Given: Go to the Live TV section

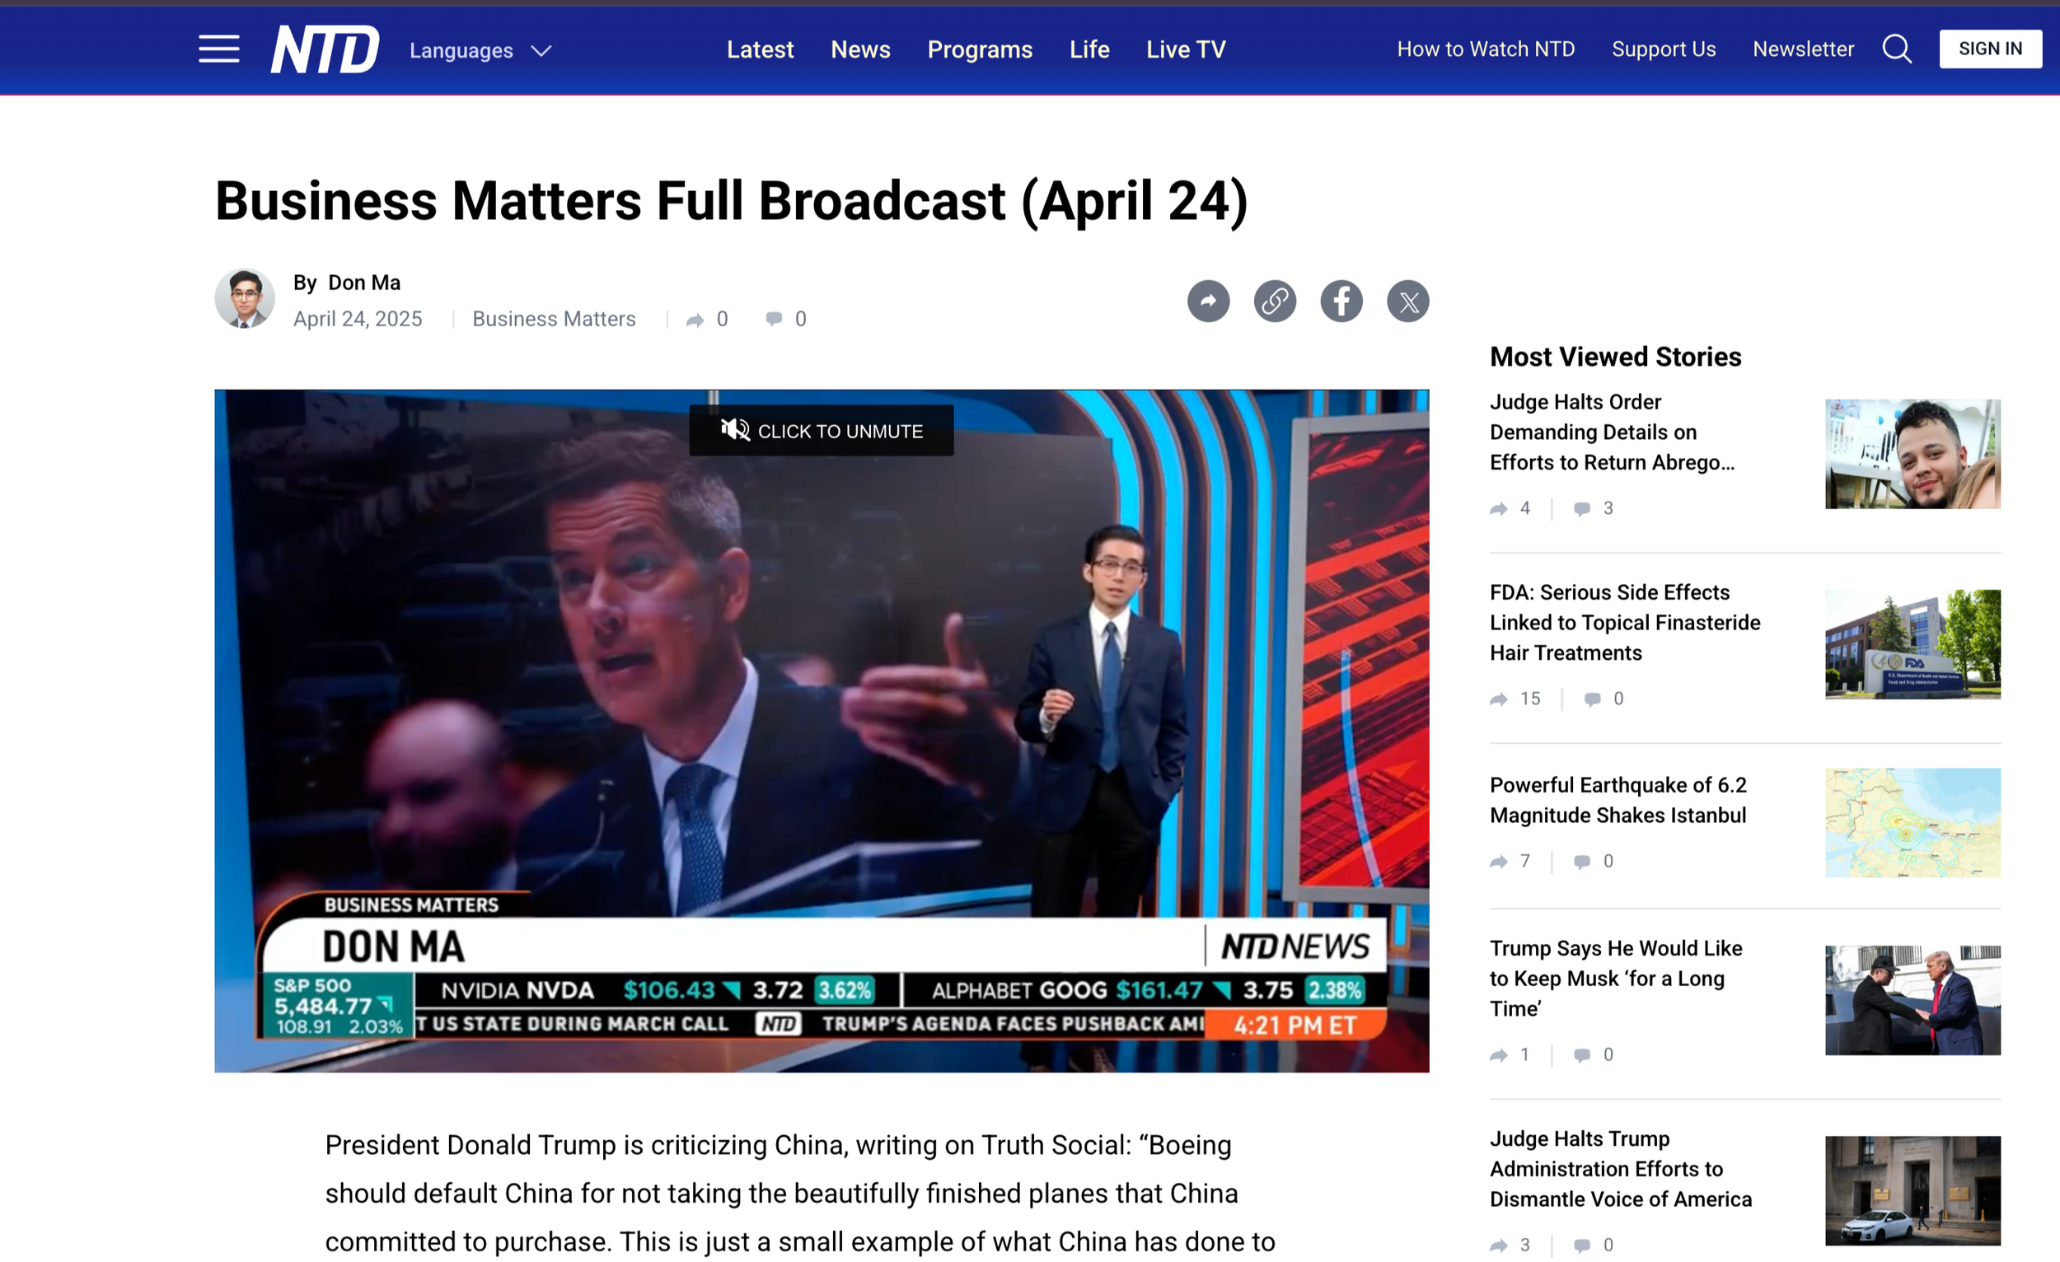Looking at the screenshot, I should pyautogui.click(x=1186, y=49).
